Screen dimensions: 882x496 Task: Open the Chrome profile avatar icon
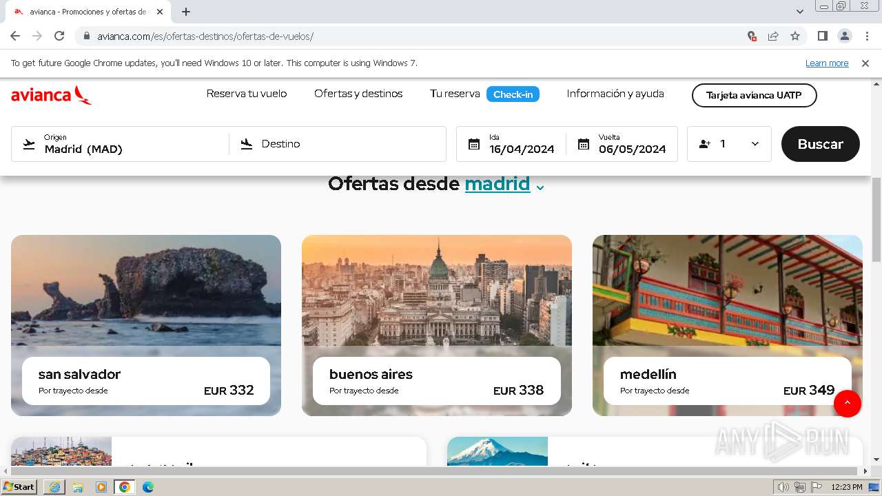[x=844, y=36]
